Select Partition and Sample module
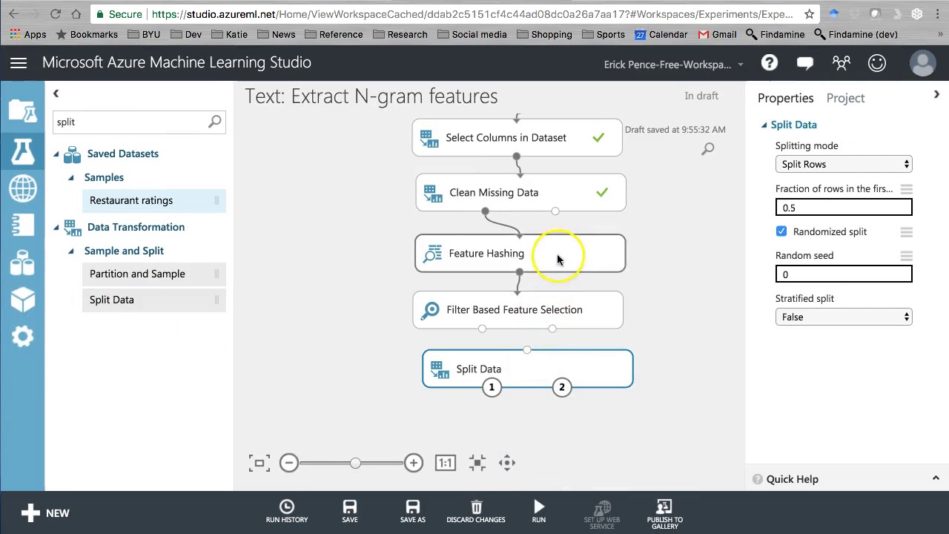The image size is (949, 534). (153, 274)
